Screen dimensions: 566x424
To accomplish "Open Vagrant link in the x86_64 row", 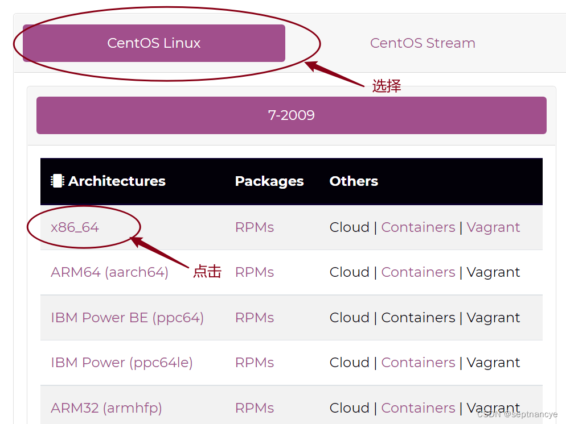I will click(493, 227).
